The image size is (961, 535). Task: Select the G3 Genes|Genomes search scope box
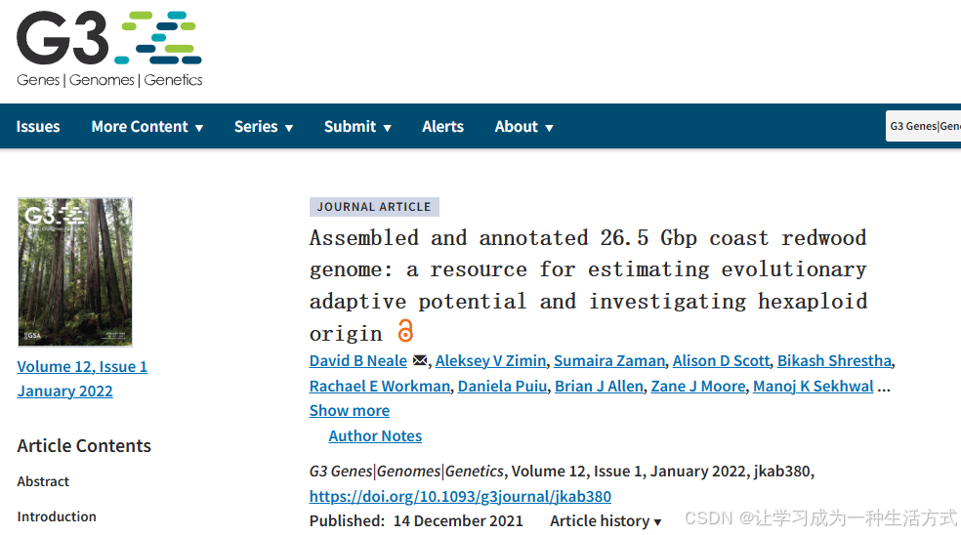(923, 126)
